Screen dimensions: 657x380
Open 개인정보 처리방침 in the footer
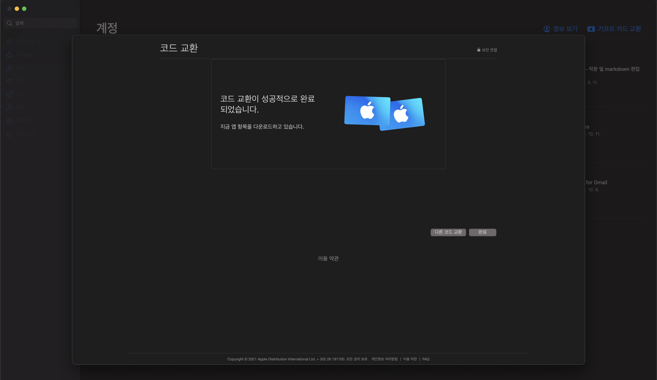coord(384,359)
